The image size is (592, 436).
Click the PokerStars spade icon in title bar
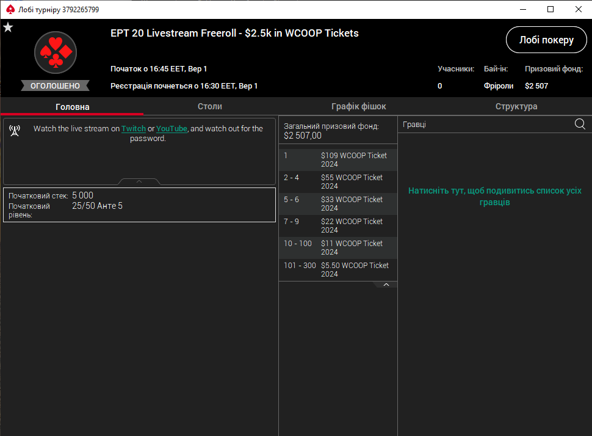pos(10,9)
